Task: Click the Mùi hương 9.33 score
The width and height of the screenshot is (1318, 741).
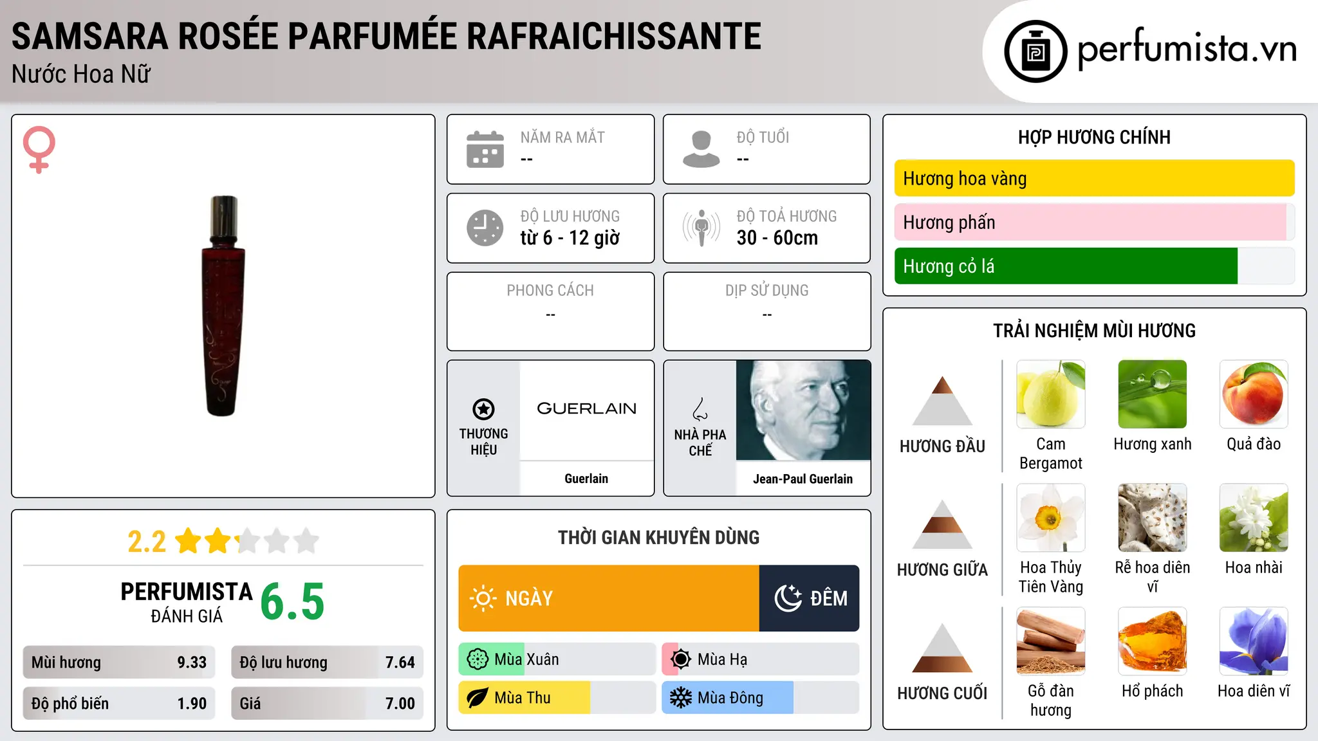Action: click(119, 663)
